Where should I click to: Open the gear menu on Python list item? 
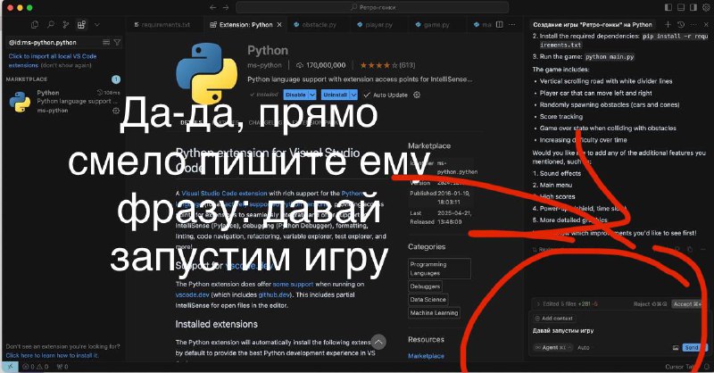tap(116, 111)
